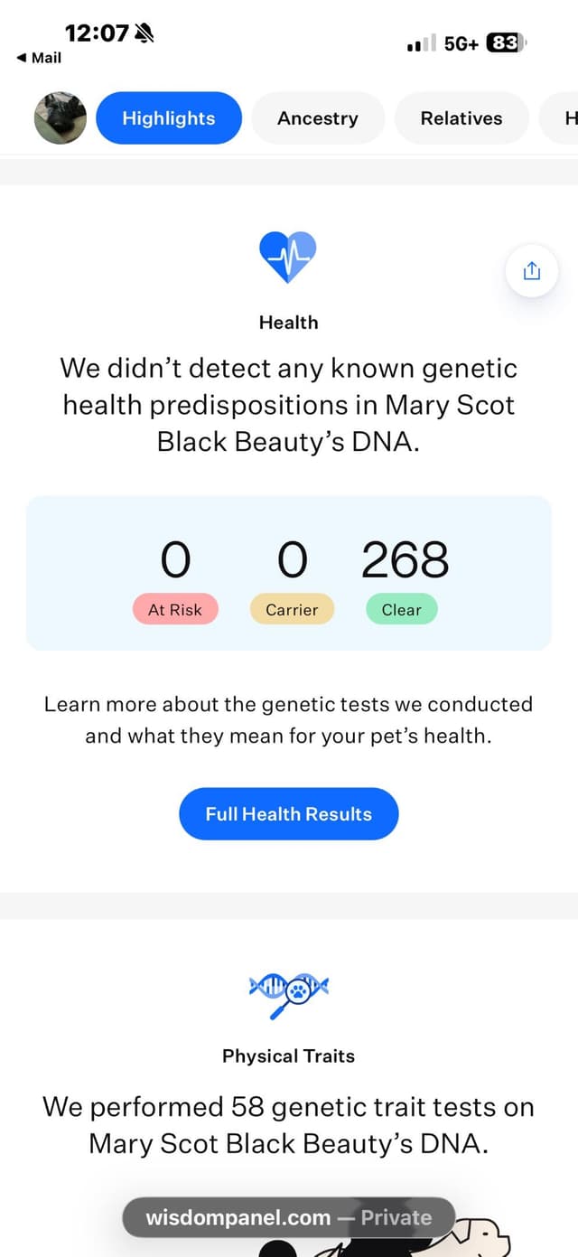Select the Highlights tab

[169, 118]
